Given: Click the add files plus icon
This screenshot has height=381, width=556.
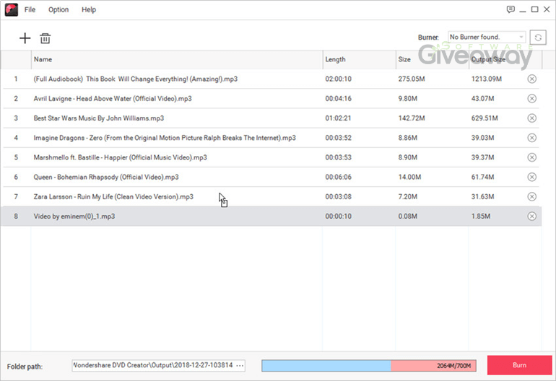Looking at the screenshot, I should click(25, 38).
